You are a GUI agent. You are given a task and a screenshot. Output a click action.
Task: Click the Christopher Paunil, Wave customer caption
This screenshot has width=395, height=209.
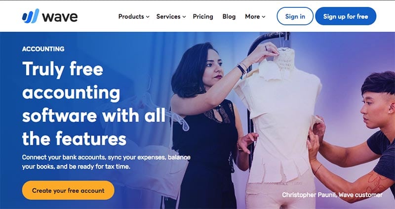(x=332, y=195)
